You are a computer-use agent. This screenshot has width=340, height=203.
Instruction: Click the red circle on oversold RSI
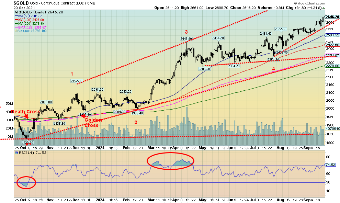(x=26, y=183)
